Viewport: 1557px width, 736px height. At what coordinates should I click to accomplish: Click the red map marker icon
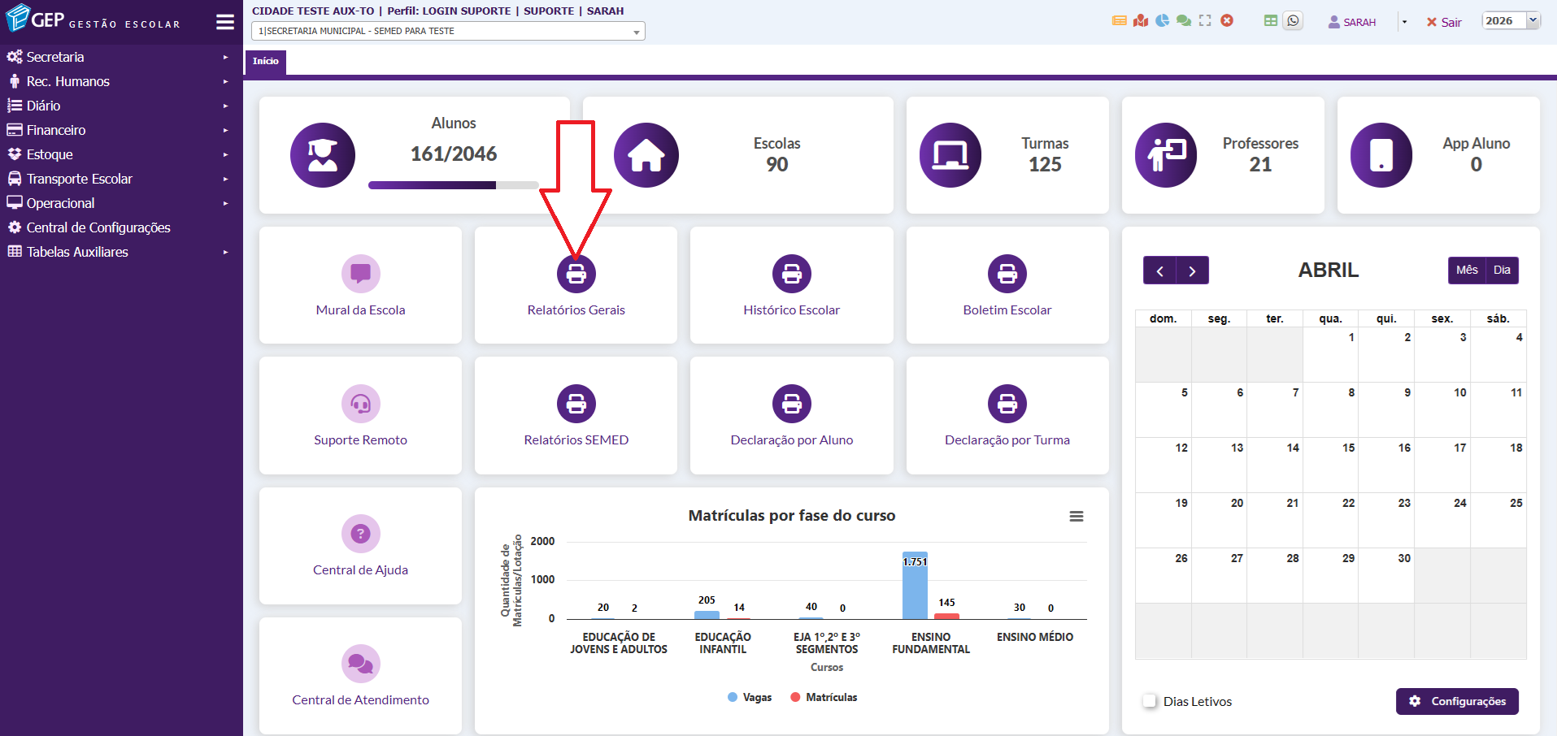(x=1141, y=21)
